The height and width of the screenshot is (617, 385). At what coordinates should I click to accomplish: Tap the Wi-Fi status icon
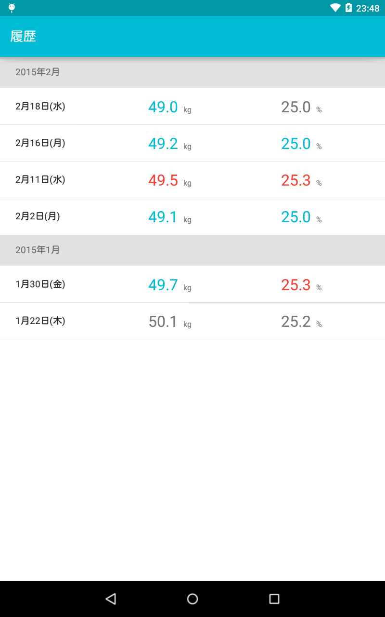(x=335, y=8)
